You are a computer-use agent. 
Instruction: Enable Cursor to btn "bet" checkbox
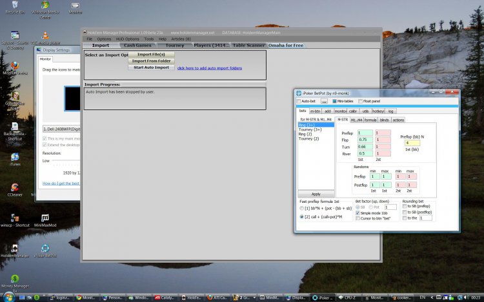tap(358, 218)
